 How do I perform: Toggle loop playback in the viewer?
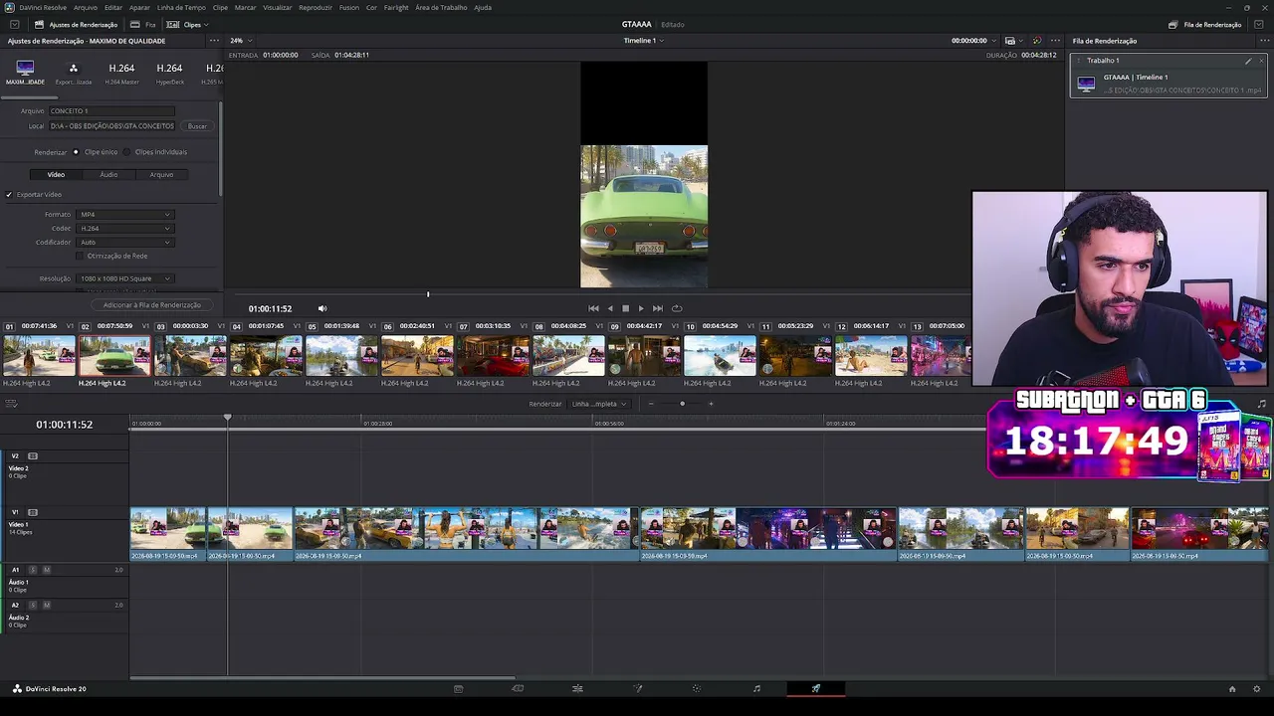pos(677,308)
